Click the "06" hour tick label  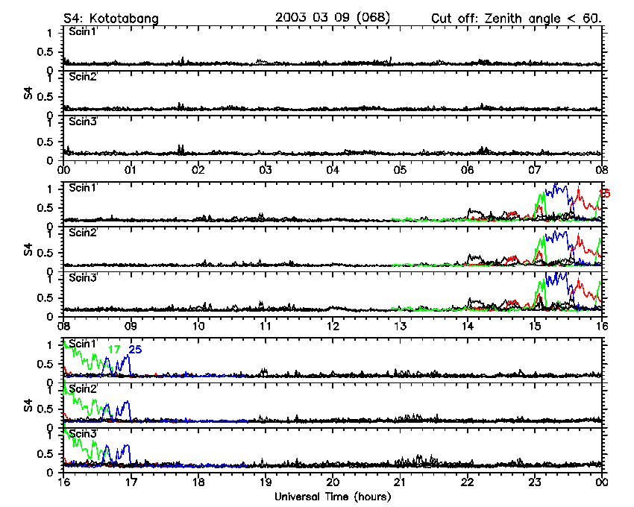pos(468,170)
